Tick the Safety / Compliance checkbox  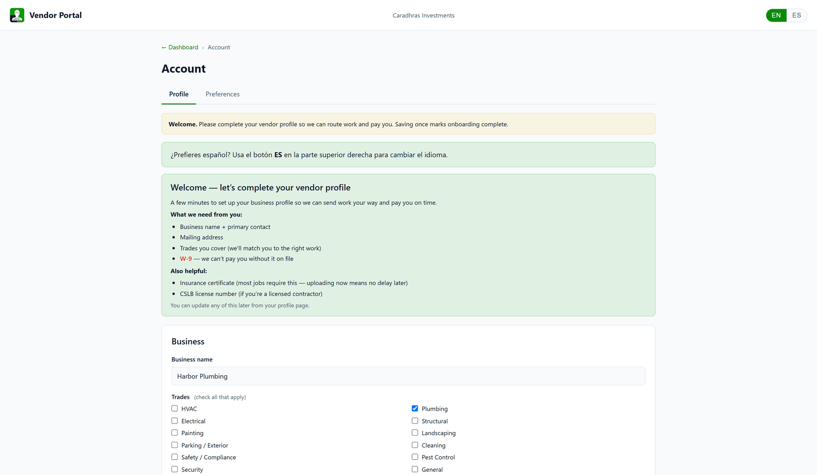point(175,457)
